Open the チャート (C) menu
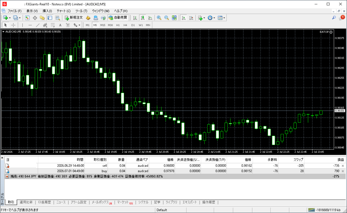 coord(63,11)
